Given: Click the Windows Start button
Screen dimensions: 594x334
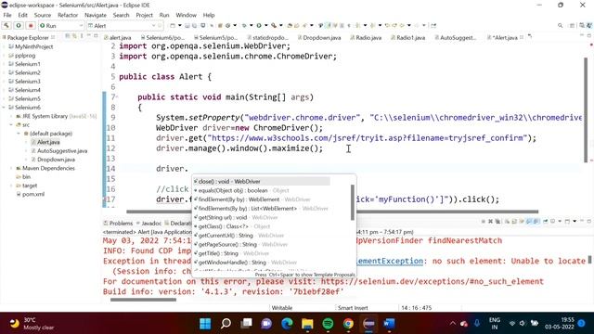Looking at the screenshot, I should [x=205, y=324].
